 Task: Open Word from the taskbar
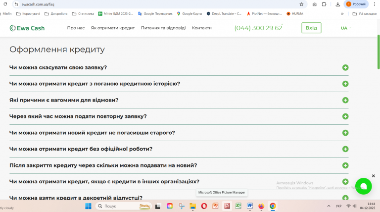[250, 206]
